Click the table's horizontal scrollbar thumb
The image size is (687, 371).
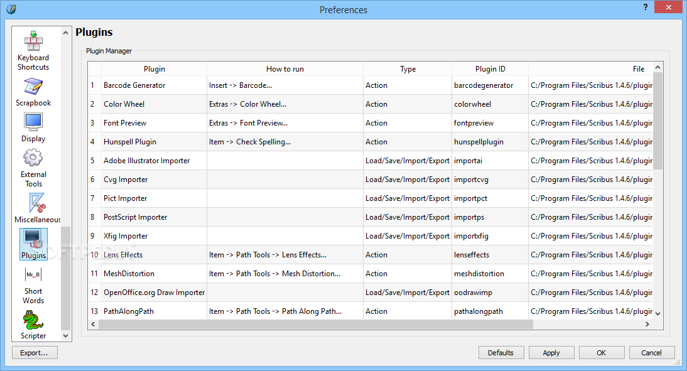[x=316, y=324]
